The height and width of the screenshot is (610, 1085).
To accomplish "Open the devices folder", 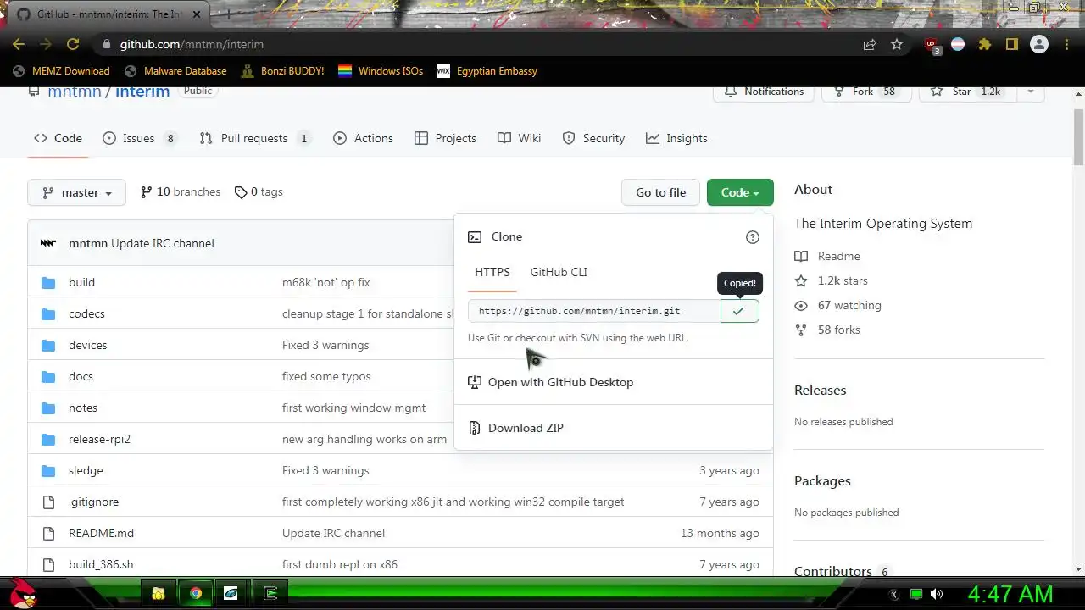I will pos(88,345).
